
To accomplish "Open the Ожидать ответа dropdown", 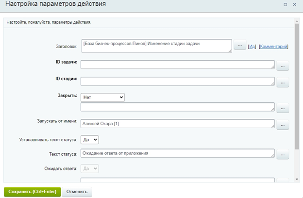I will [x=90, y=168].
